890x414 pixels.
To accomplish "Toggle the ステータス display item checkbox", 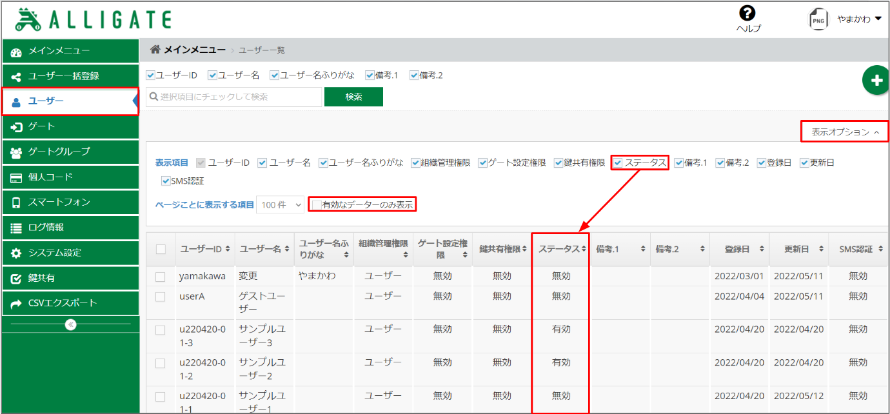I will point(618,163).
